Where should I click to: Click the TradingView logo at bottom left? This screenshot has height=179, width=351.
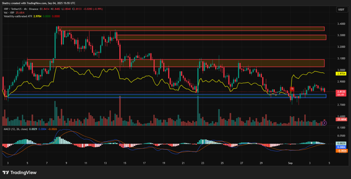click(x=20, y=172)
